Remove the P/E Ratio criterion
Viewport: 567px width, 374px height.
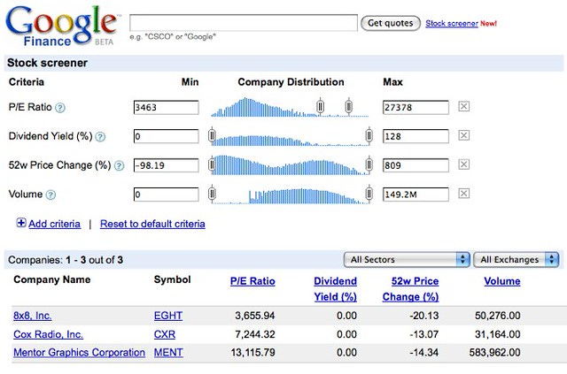pos(464,106)
